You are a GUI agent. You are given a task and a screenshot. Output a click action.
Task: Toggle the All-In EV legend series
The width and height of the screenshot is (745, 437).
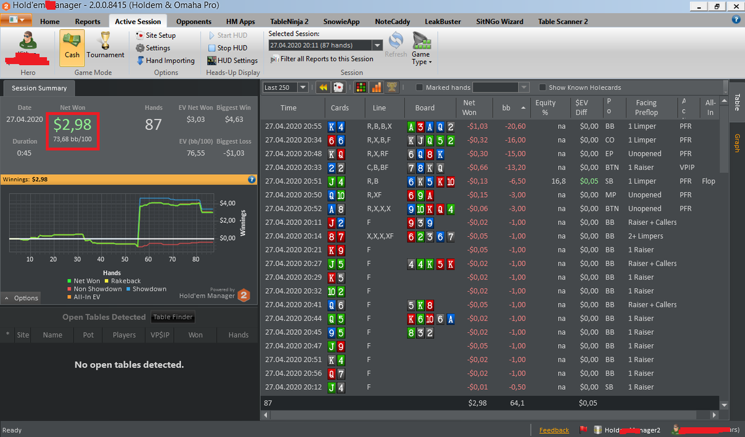pyautogui.click(x=84, y=297)
